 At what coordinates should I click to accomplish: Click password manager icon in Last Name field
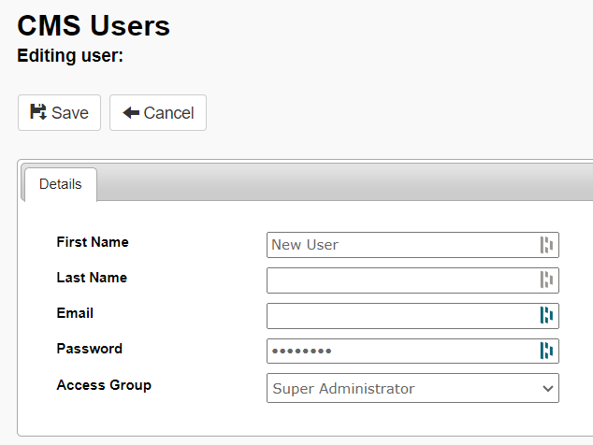(x=546, y=280)
